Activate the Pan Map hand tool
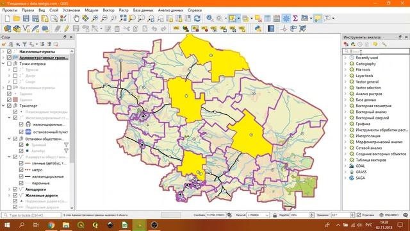 click(x=76, y=19)
